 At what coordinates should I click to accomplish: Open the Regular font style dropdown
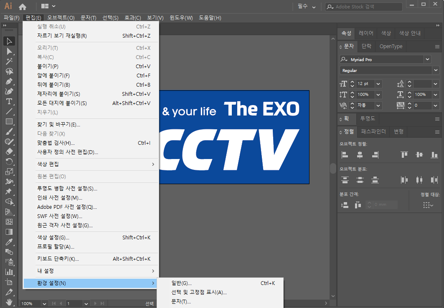tap(436, 70)
